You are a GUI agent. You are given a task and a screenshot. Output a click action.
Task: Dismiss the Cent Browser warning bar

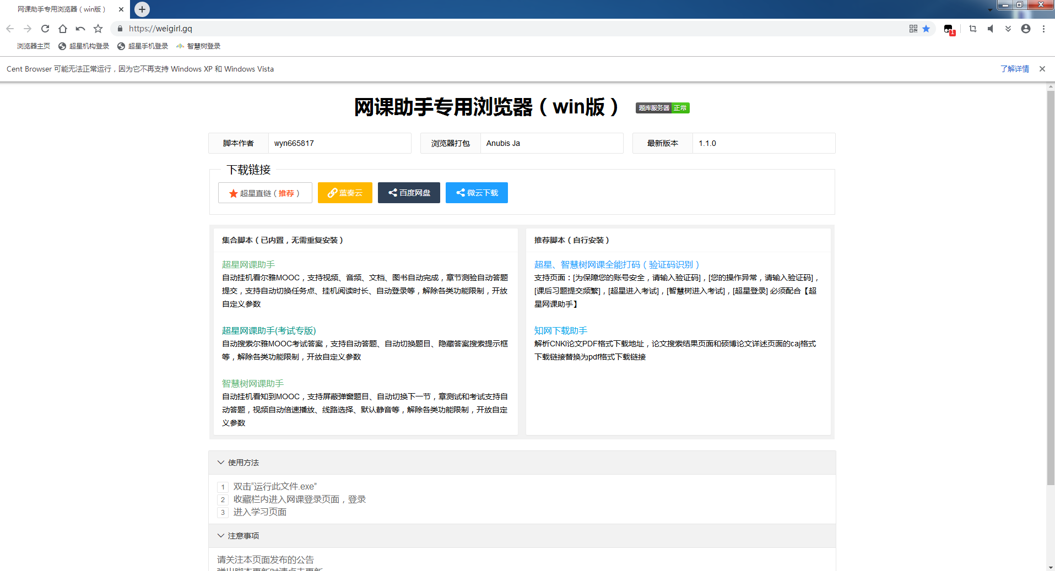1042,69
